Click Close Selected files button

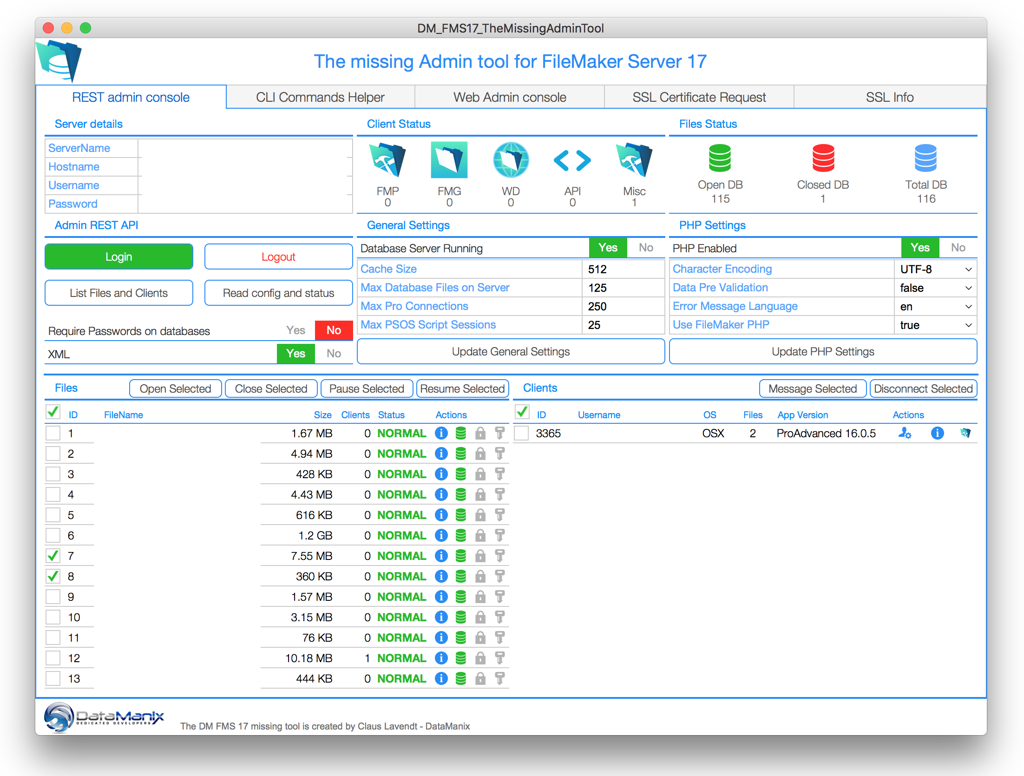(271, 388)
